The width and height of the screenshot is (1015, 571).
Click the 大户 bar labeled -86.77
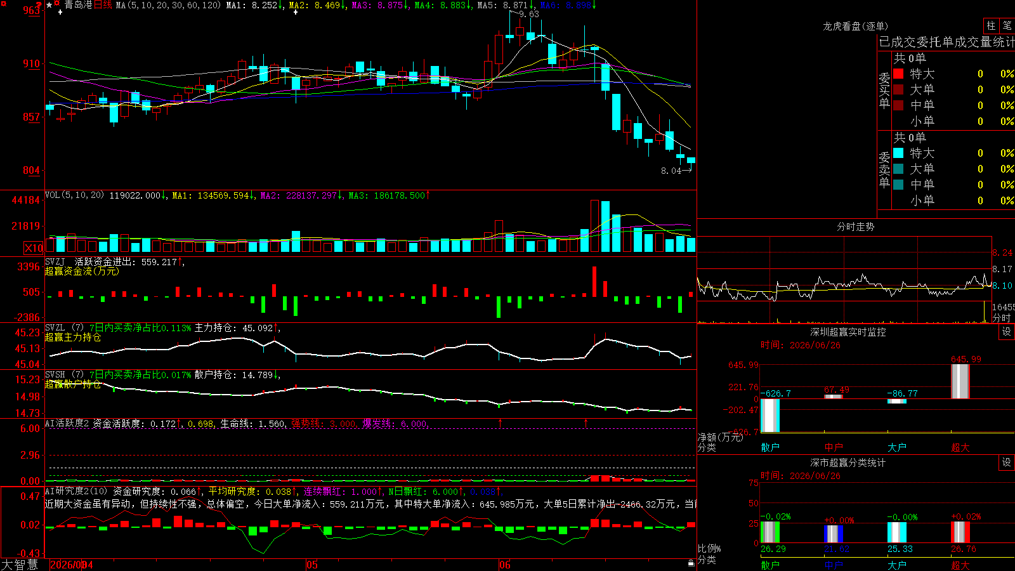[x=897, y=402]
